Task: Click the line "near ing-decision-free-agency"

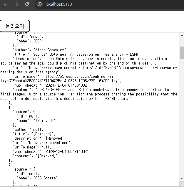Action: tap(31, 72)
